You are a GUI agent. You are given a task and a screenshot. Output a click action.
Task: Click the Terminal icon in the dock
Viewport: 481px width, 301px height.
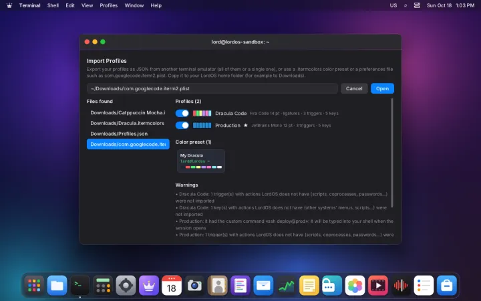click(80, 286)
